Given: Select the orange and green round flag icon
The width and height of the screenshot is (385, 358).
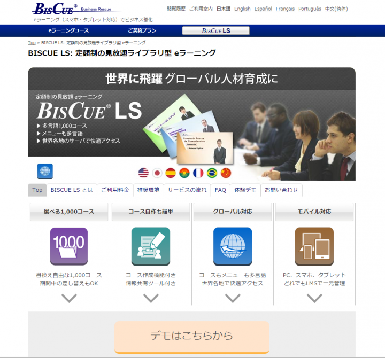Looking at the screenshot, I should (184, 173).
